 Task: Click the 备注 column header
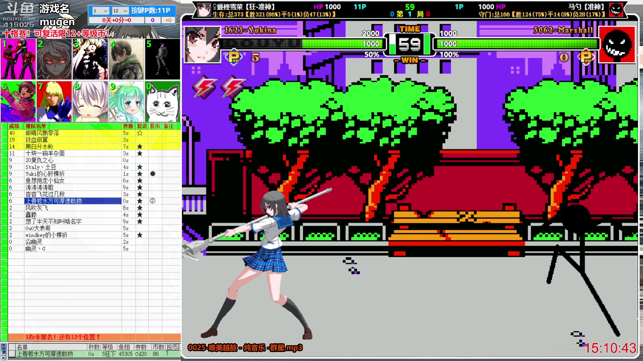pyautogui.click(x=169, y=126)
